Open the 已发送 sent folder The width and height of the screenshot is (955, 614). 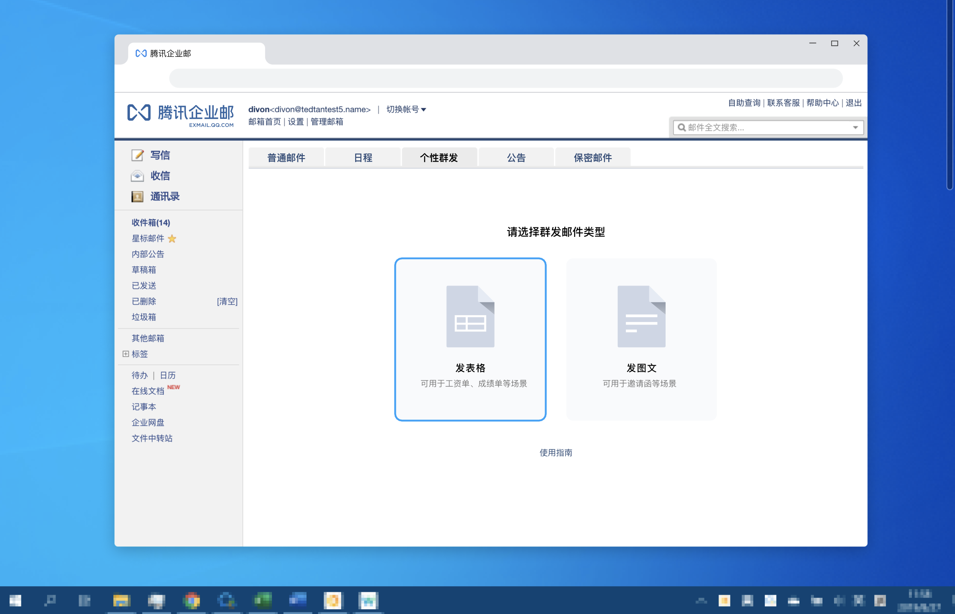tap(144, 286)
